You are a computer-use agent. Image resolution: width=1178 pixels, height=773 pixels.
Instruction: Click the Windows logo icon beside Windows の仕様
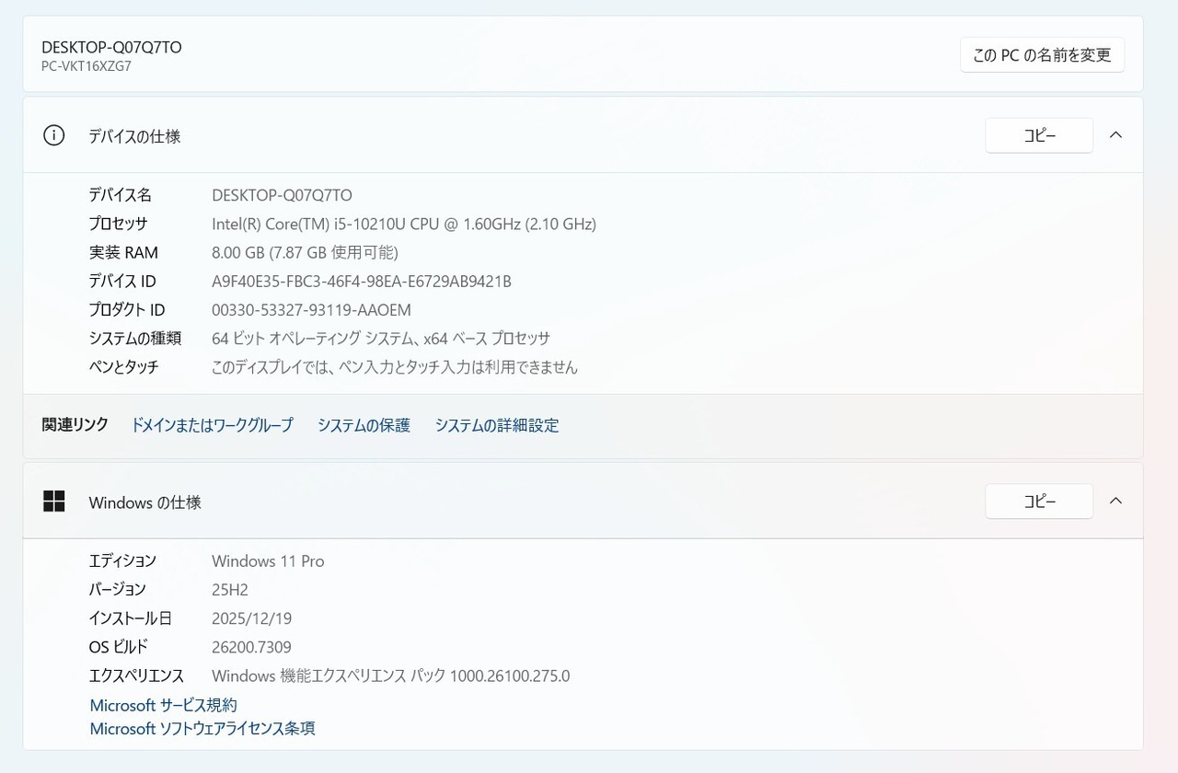point(54,502)
